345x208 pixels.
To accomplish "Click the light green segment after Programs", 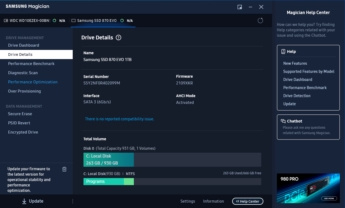I will [x=129, y=182].
